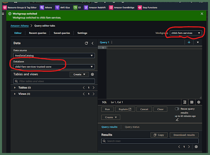Go to previous results page
This screenshot has width=210, height=155.
pyautogui.click(x=179, y=147)
